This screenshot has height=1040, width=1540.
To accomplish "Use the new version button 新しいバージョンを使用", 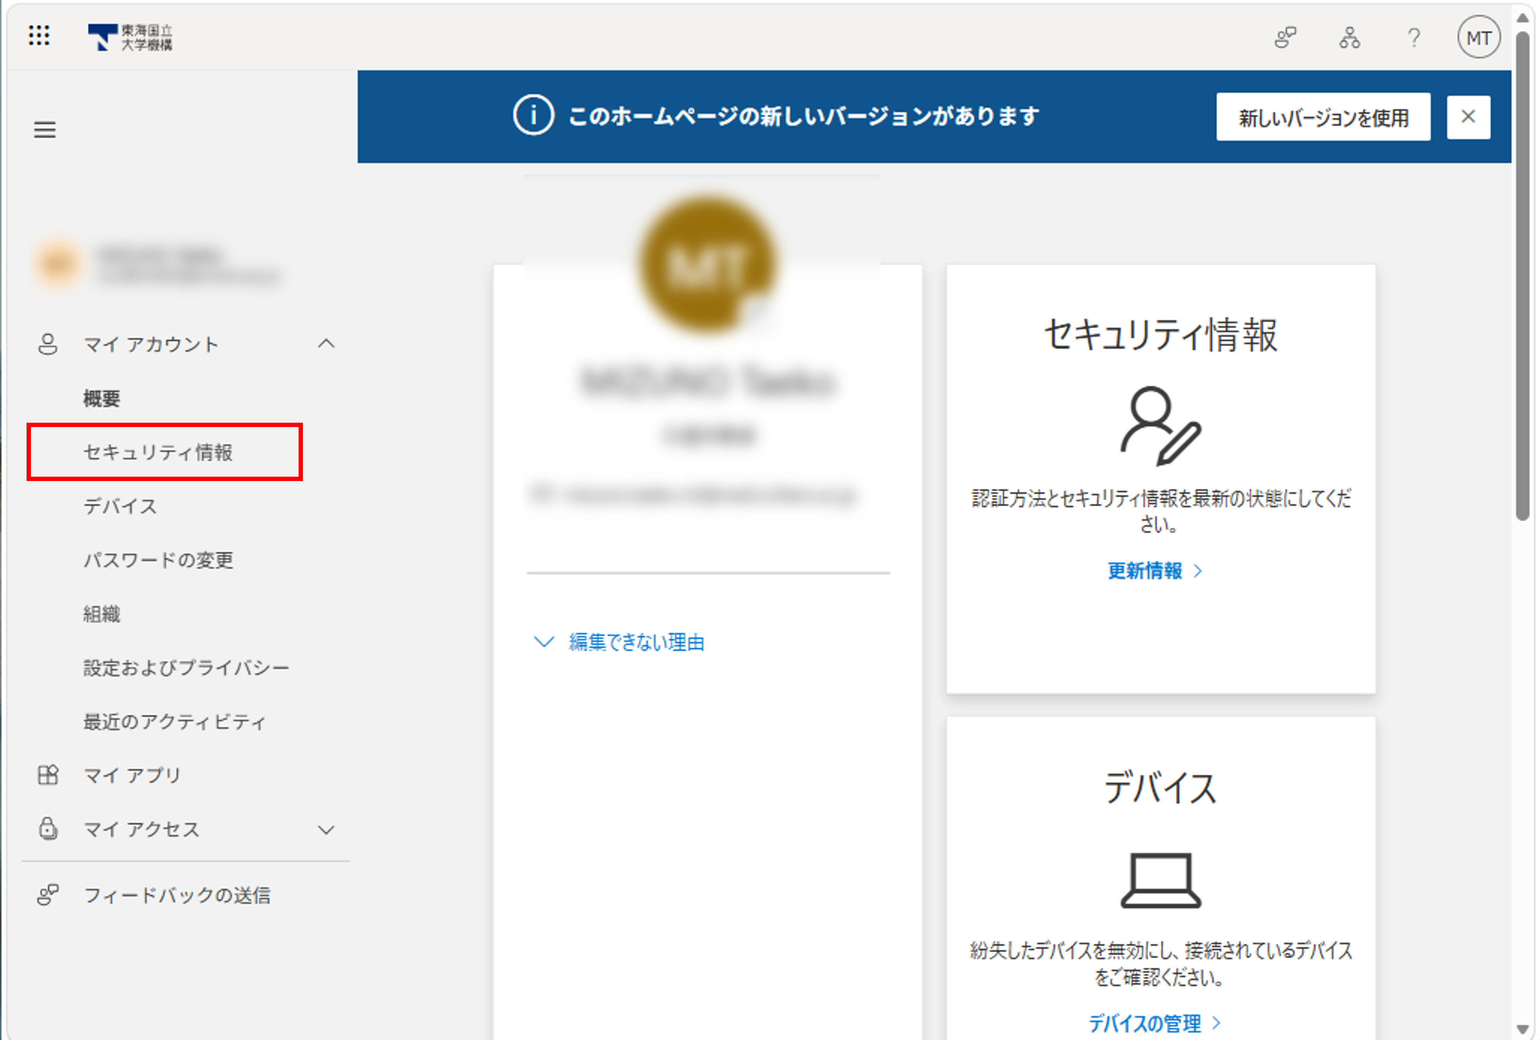I will [x=1323, y=118].
